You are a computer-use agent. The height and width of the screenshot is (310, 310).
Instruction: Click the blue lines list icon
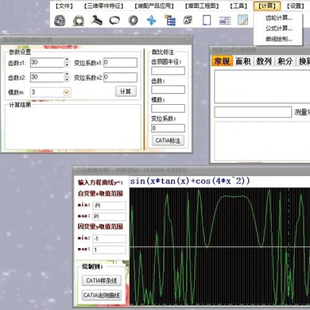pos(225,20)
